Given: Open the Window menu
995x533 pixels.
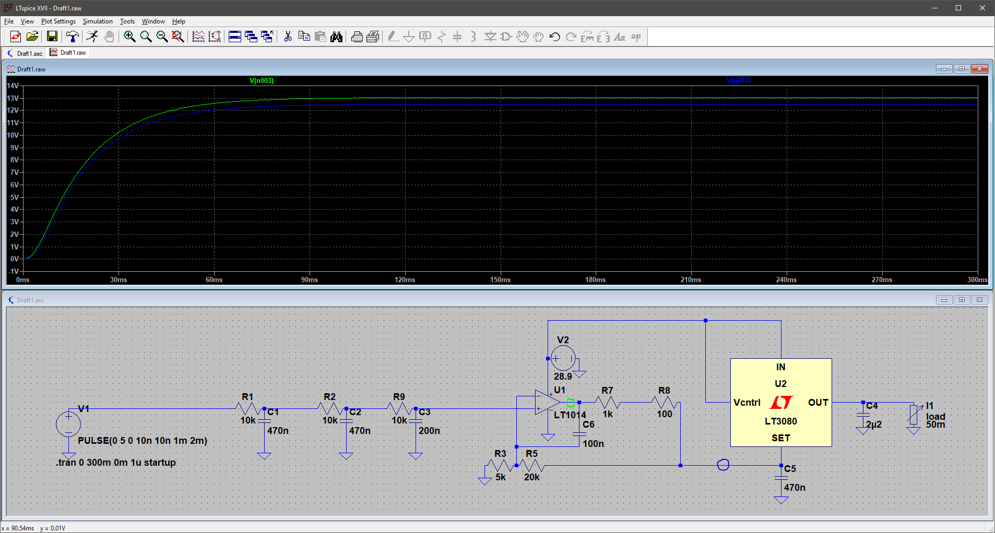Looking at the screenshot, I should pos(153,21).
